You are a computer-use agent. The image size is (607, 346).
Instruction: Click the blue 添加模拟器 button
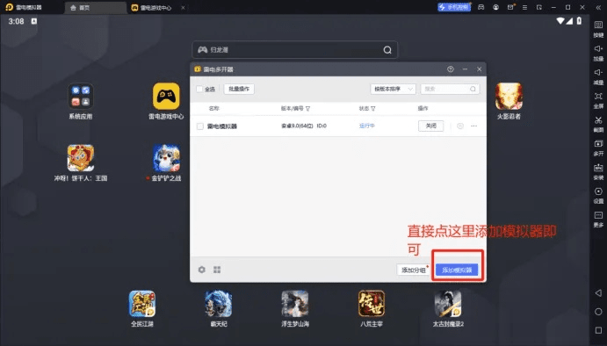[x=457, y=270]
